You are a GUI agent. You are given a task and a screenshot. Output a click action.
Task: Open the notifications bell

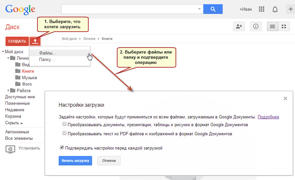275,9
